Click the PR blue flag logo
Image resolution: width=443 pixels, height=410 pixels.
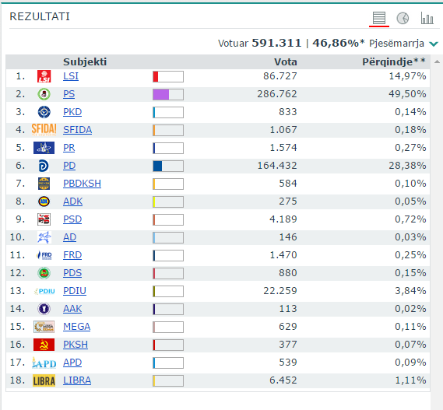pyautogui.click(x=44, y=148)
